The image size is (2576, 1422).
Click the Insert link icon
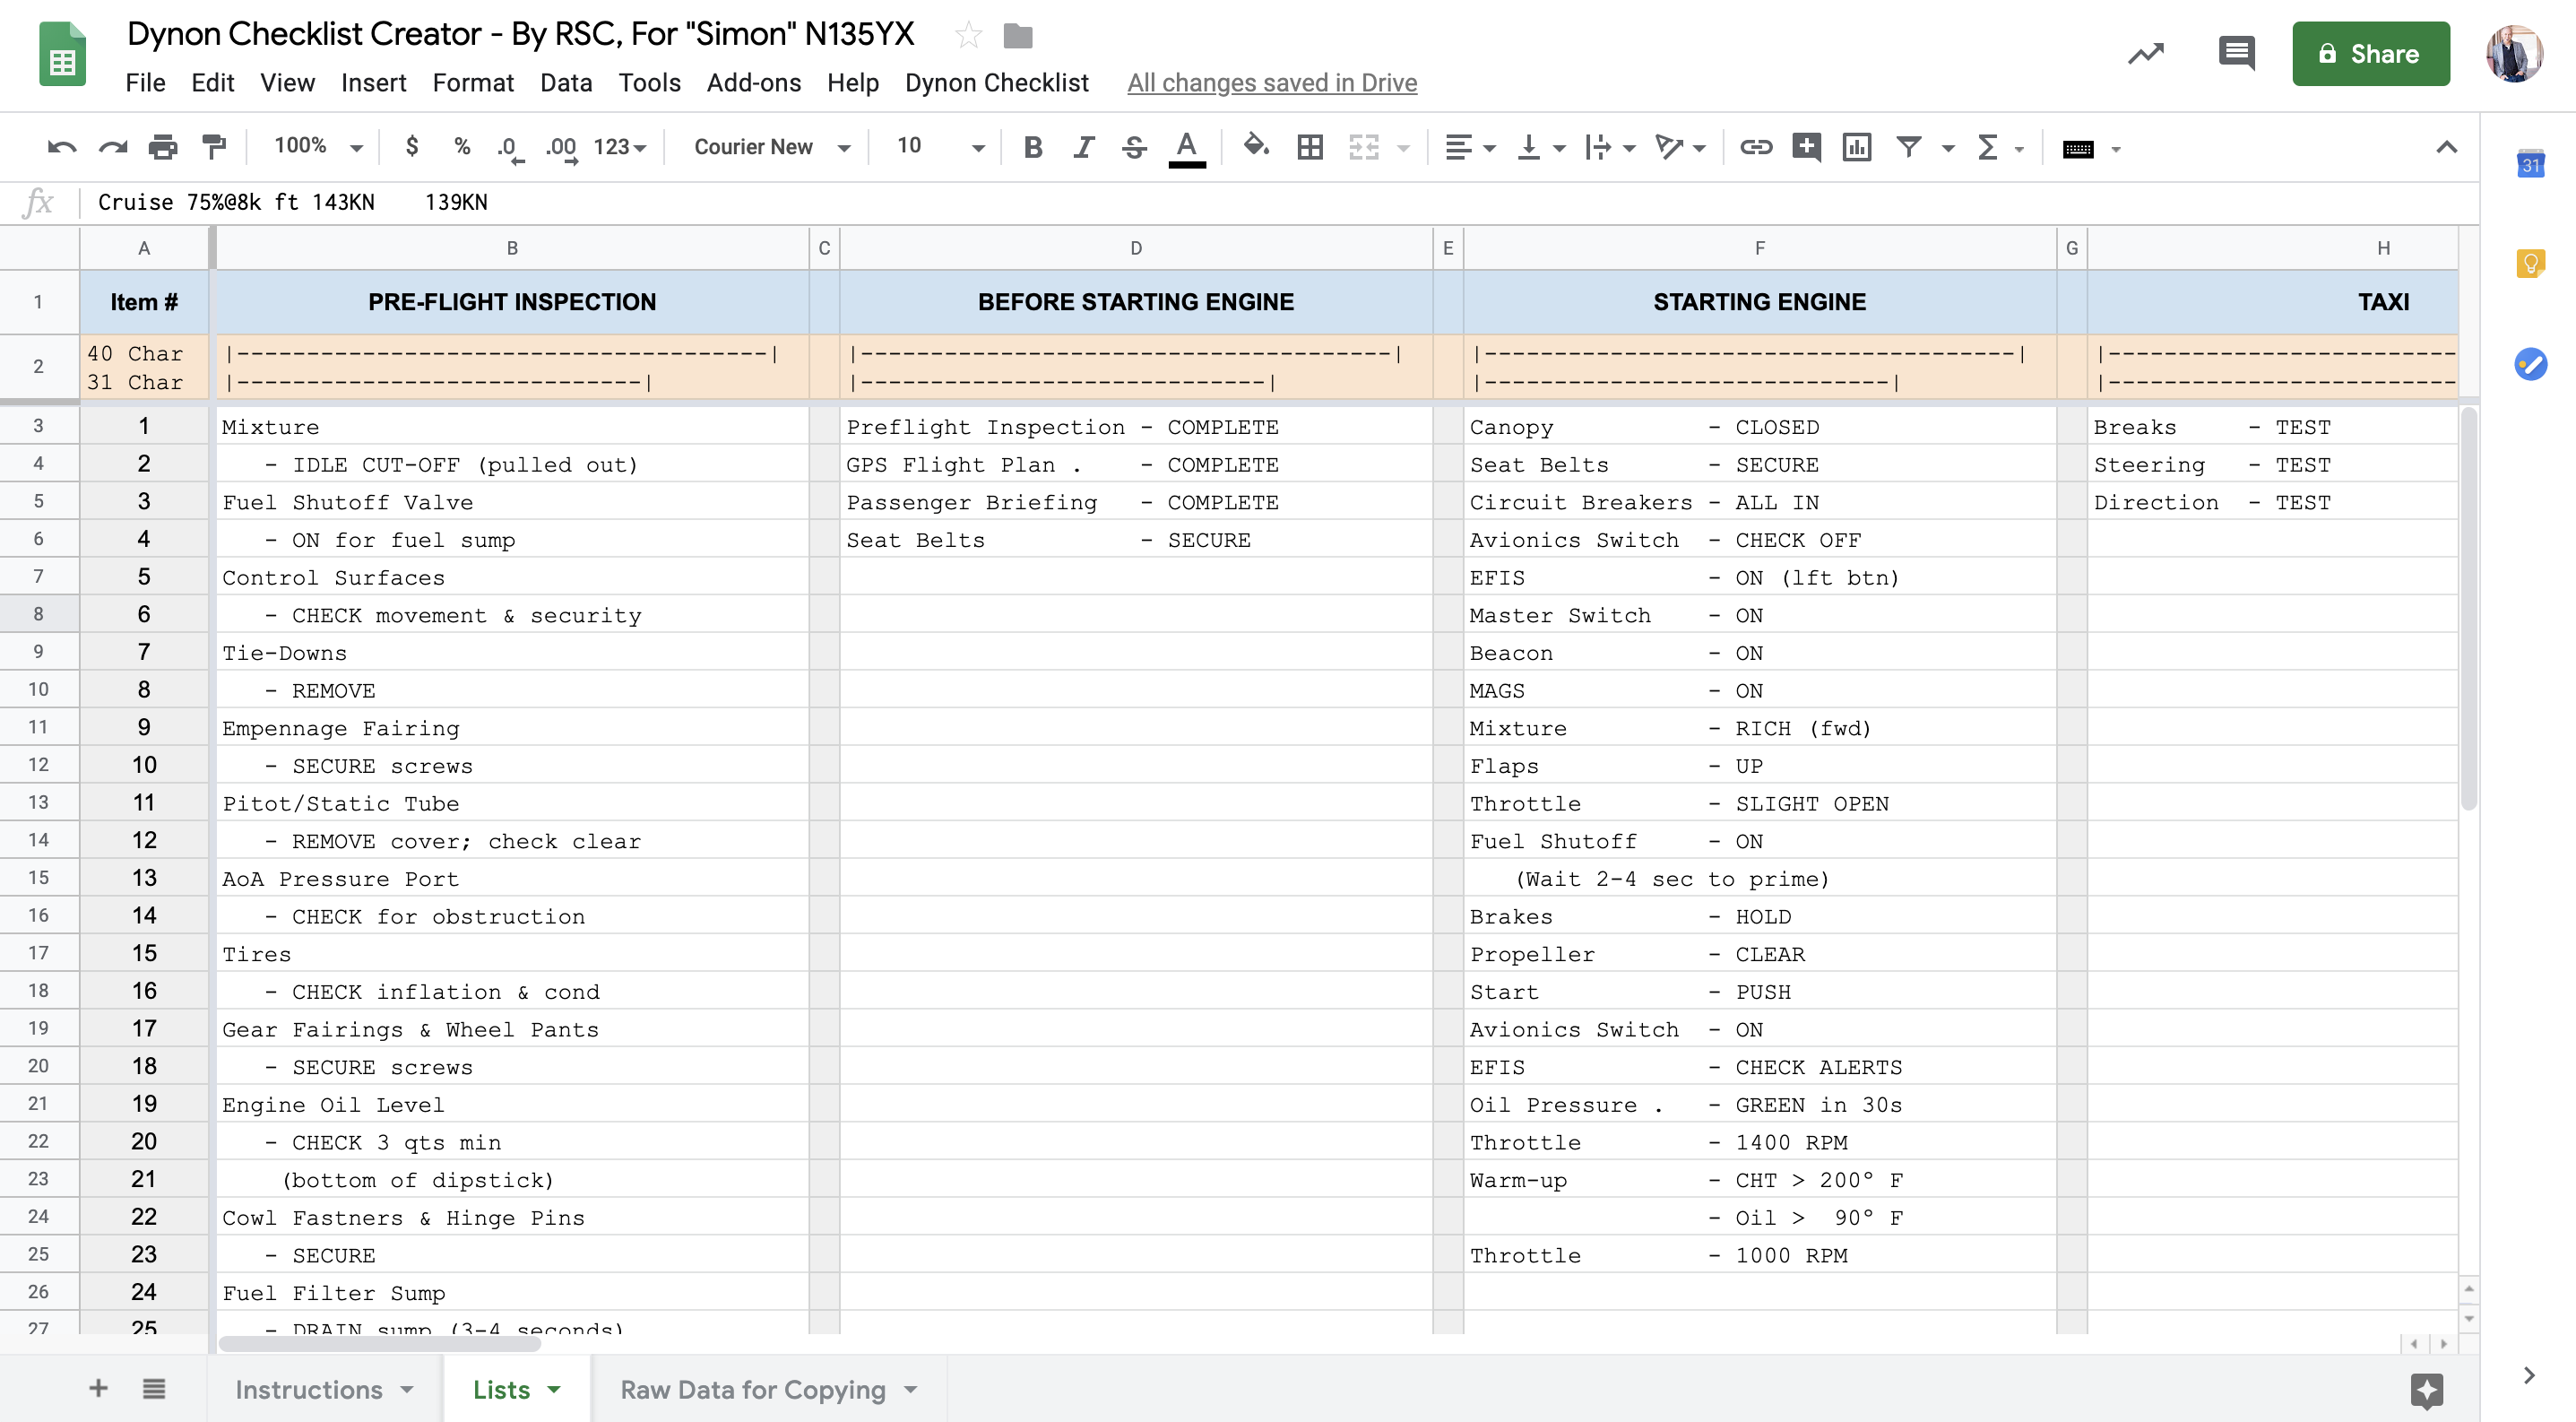(x=1755, y=147)
